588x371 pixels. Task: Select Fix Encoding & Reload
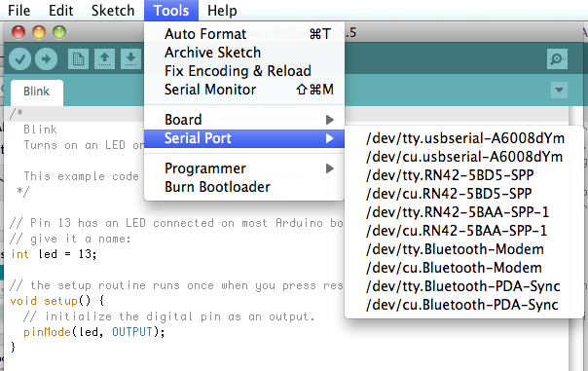tap(244, 71)
